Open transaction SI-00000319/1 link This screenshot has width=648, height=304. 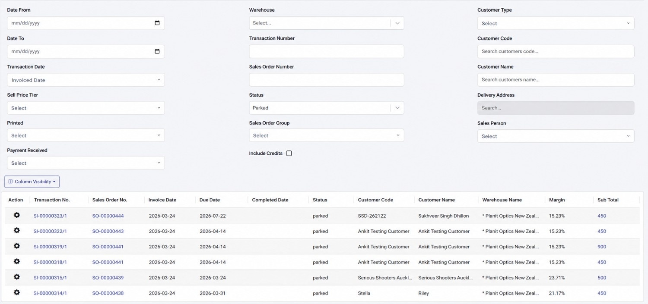click(x=50, y=247)
